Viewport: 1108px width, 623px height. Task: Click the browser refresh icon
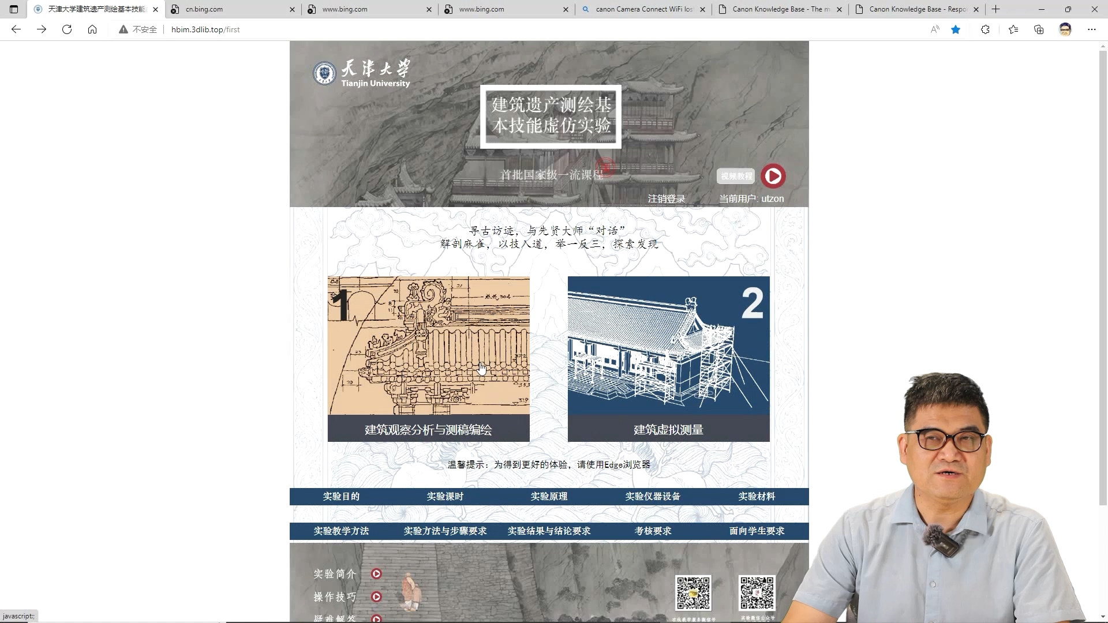click(67, 29)
